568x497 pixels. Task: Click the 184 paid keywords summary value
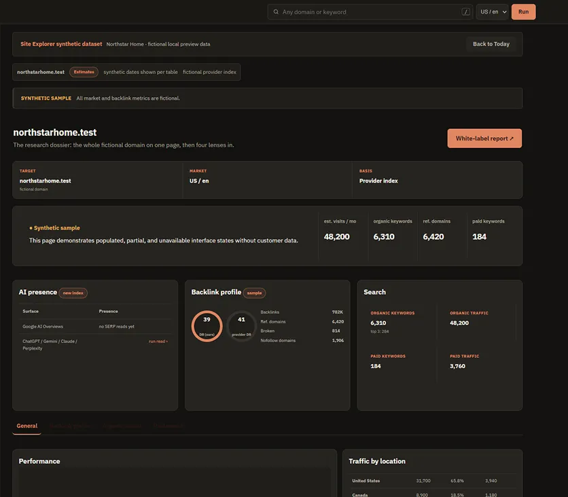tap(479, 237)
